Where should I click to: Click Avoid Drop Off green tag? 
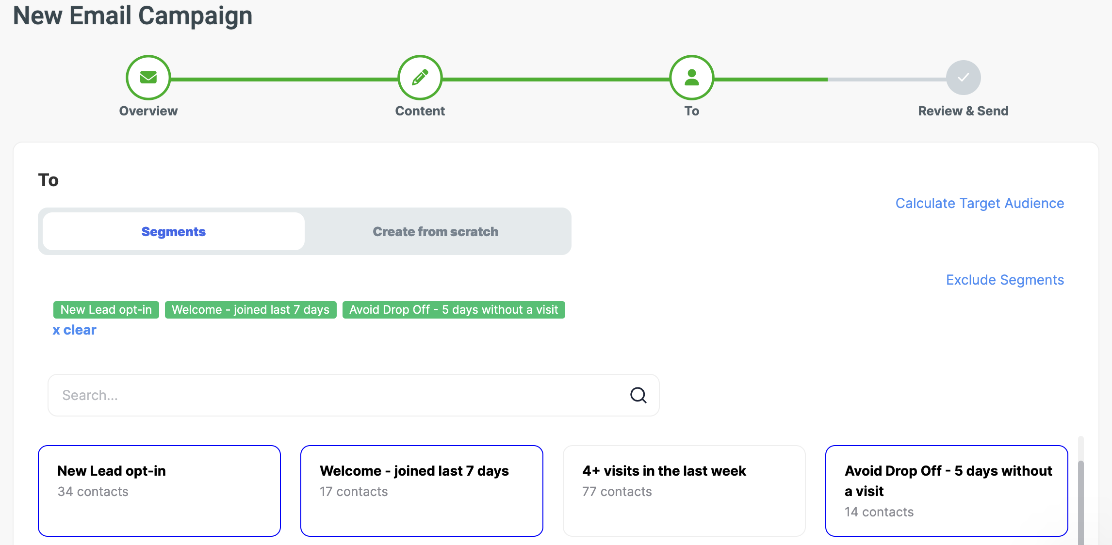pyautogui.click(x=454, y=310)
